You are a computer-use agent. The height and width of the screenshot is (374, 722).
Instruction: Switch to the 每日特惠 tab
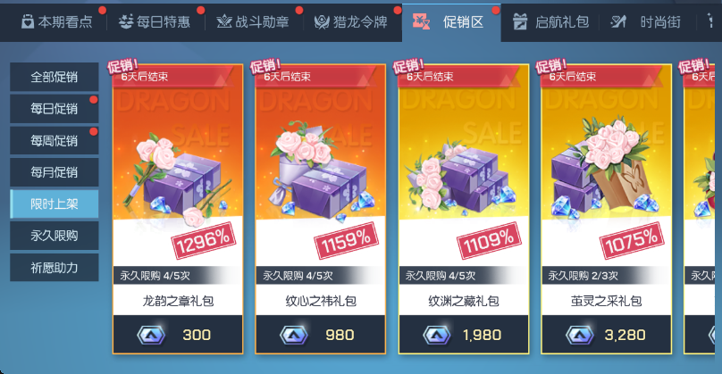coord(155,21)
